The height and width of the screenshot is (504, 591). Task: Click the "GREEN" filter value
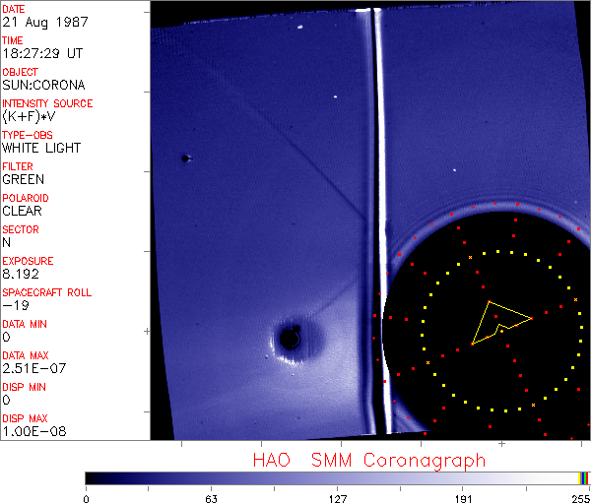(23, 179)
